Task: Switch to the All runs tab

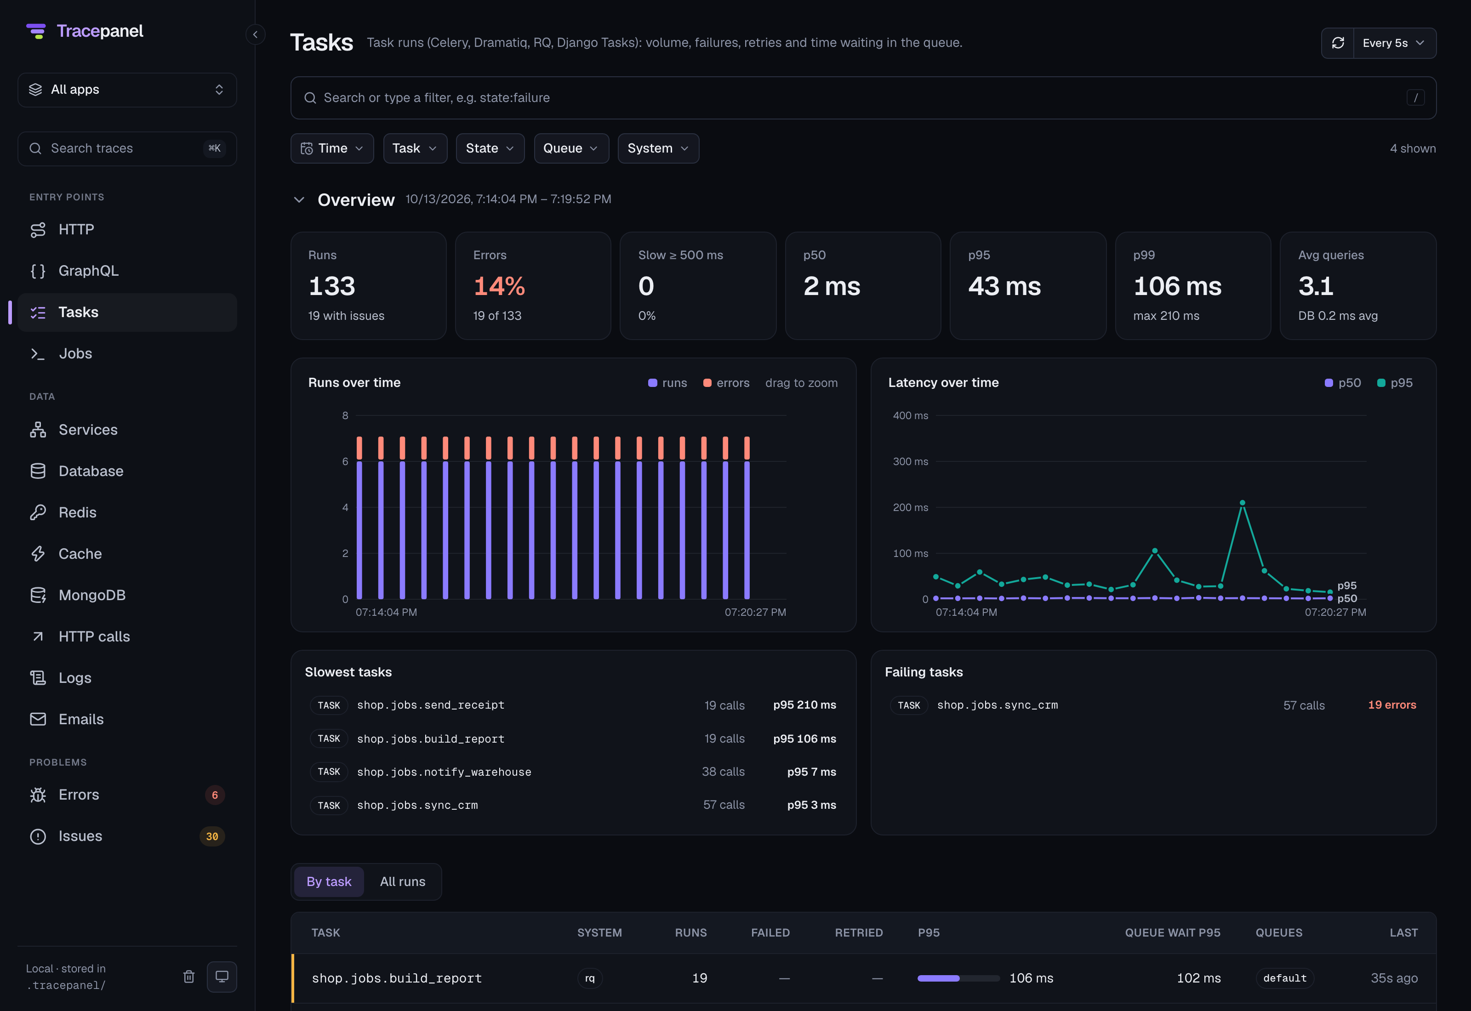Action: (x=402, y=882)
